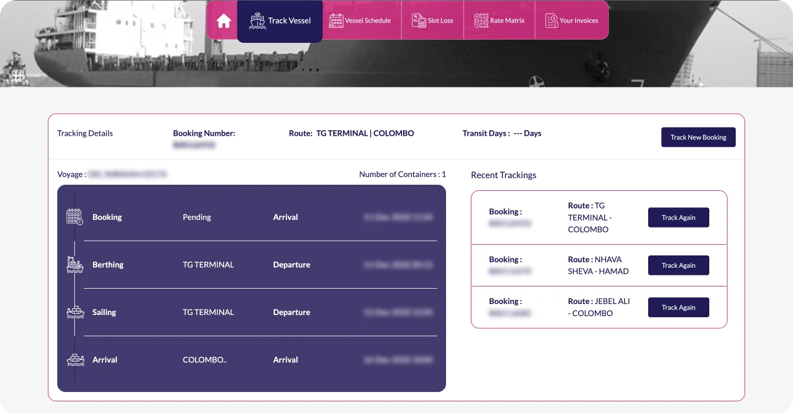Viewport: 793px width, 414px height.
Task: Click the Track New Booking button
Action: (698, 137)
